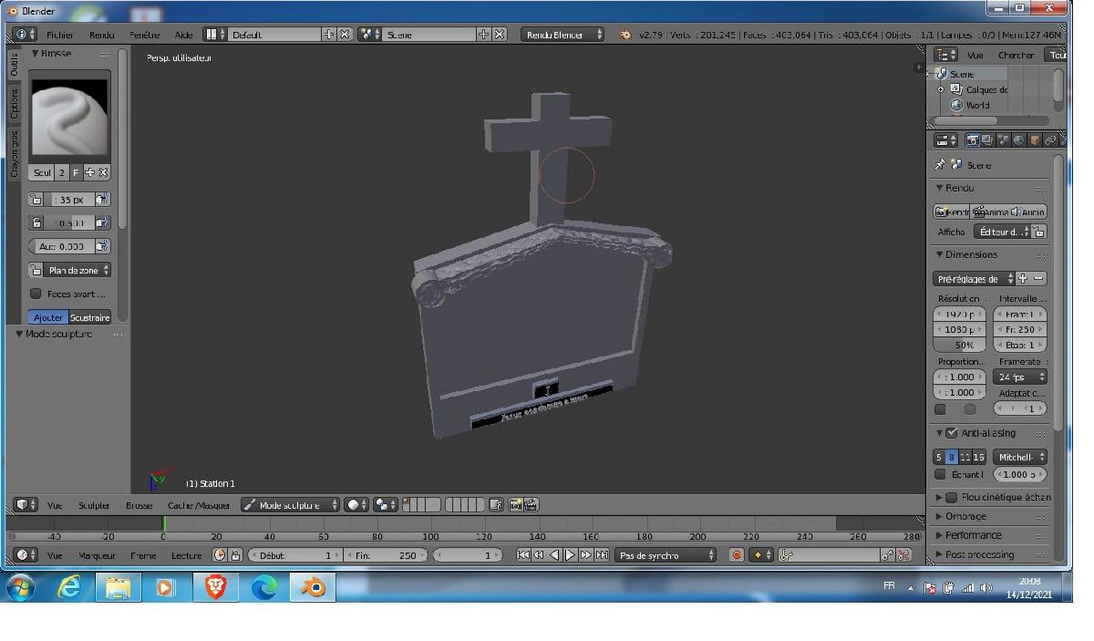Open the Plan de zone dropdown

77,270
